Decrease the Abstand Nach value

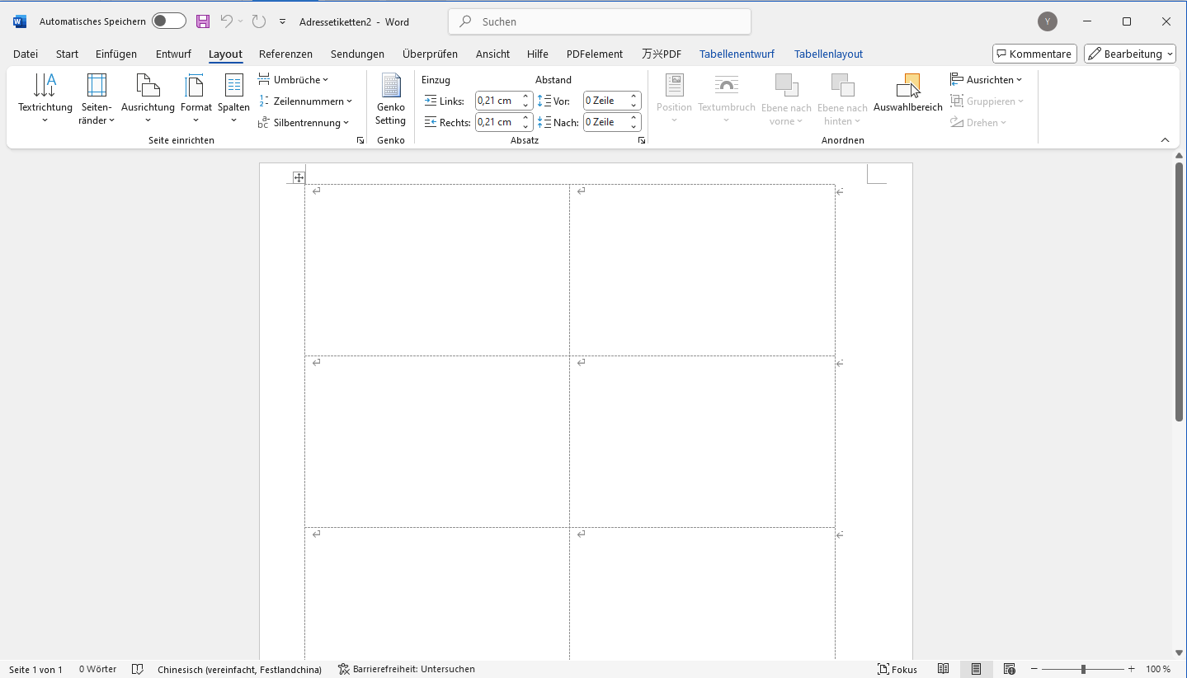point(634,127)
